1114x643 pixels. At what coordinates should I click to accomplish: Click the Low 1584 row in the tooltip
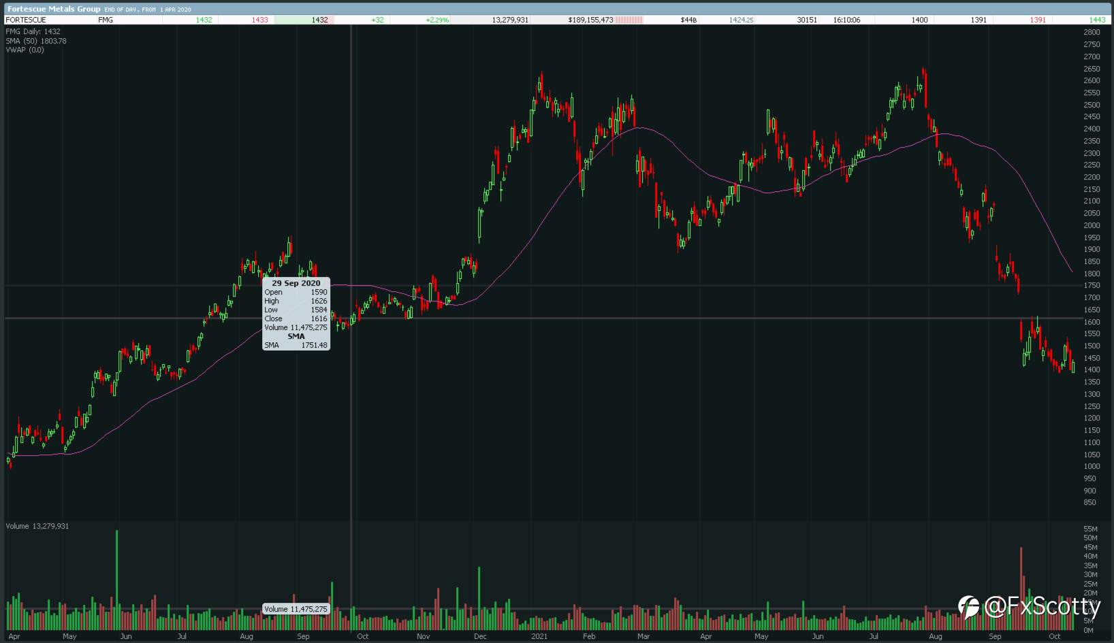296,310
